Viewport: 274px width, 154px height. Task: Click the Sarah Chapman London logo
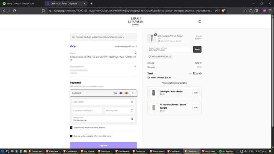136,21
